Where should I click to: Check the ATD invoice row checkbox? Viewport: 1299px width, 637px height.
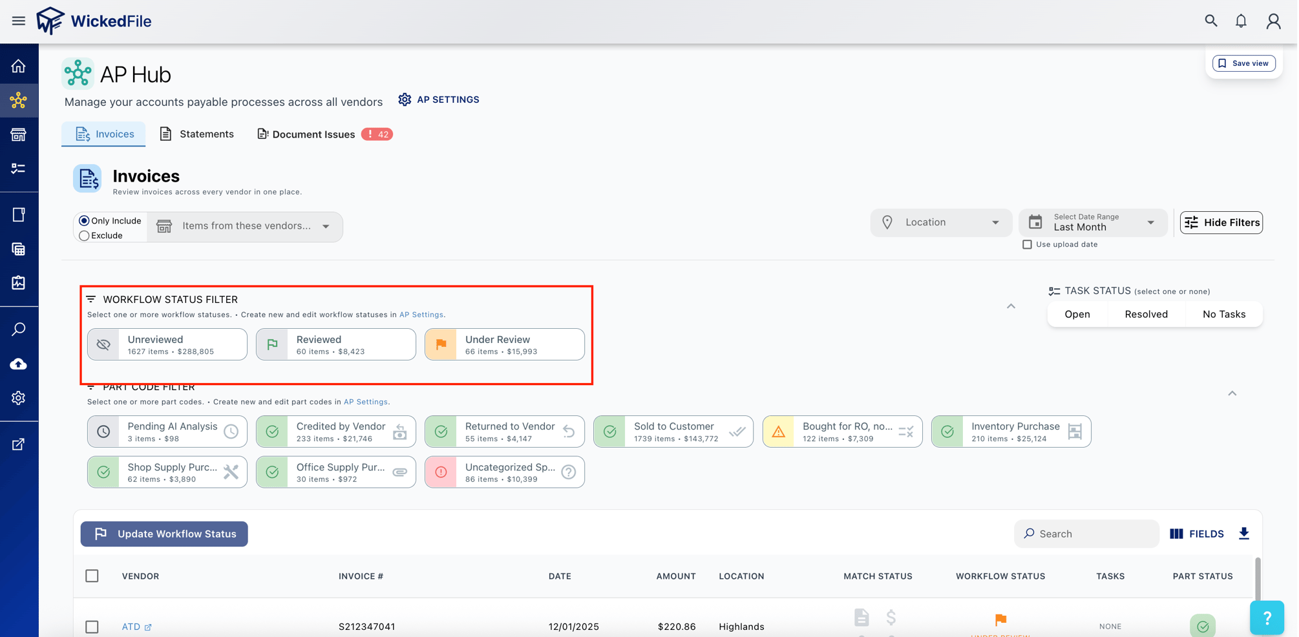pyautogui.click(x=92, y=627)
